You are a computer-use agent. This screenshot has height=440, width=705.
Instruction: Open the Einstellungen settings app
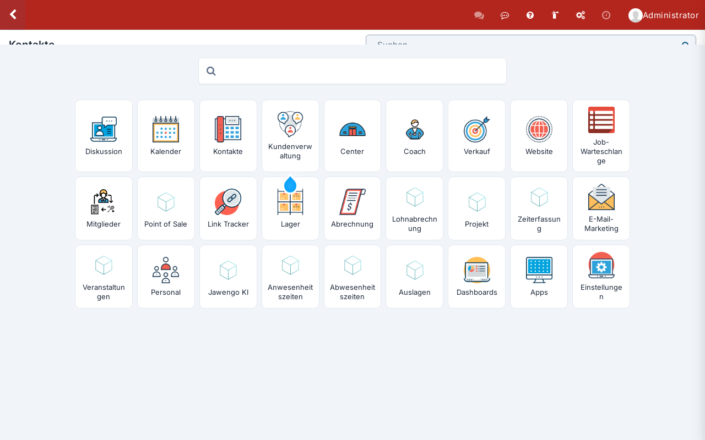click(x=601, y=277)
